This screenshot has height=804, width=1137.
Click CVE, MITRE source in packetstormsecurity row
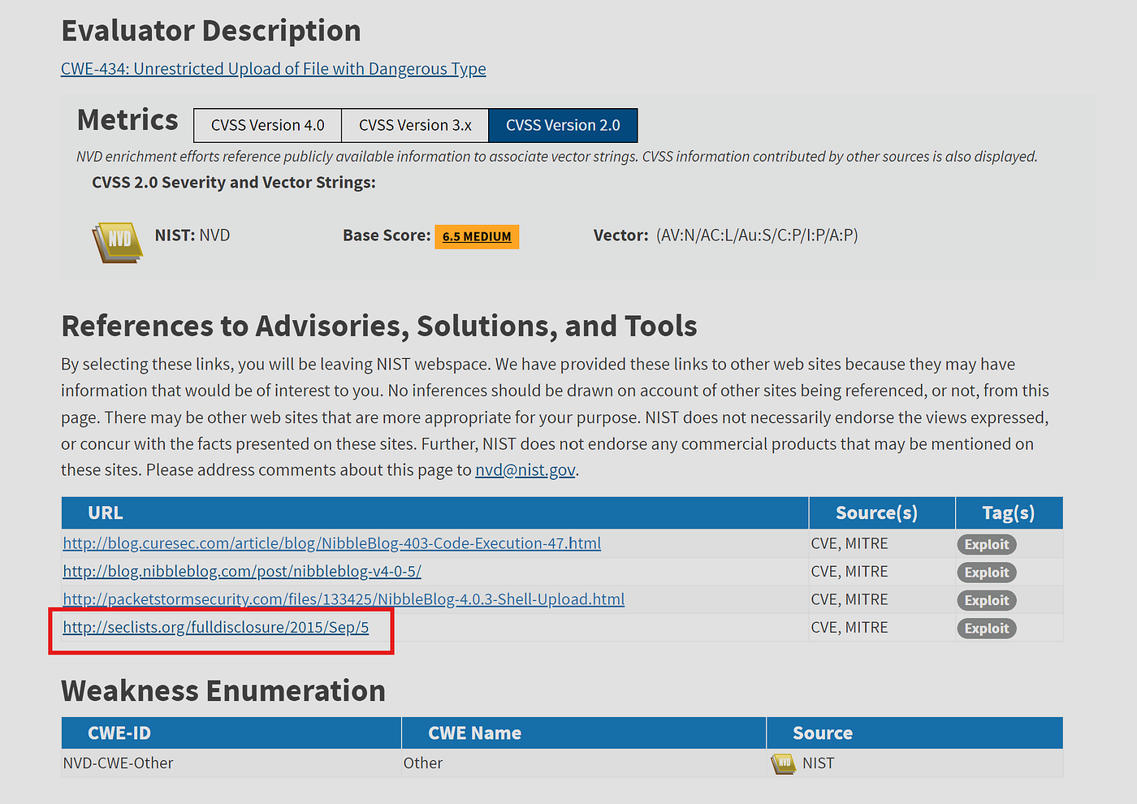pyautogui.click(x=850, y=599)
